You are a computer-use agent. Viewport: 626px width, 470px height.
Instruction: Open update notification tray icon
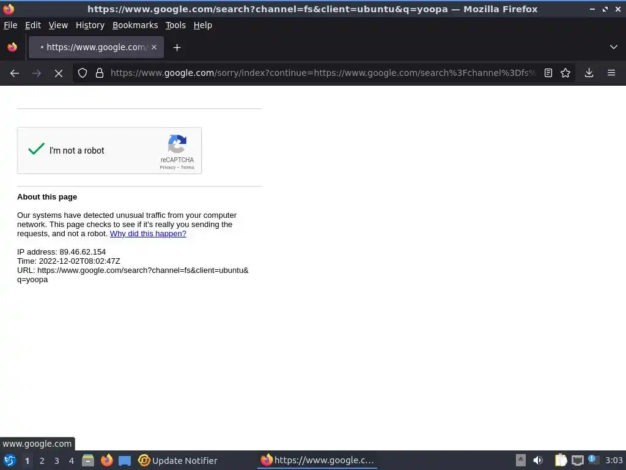[594, 460]
